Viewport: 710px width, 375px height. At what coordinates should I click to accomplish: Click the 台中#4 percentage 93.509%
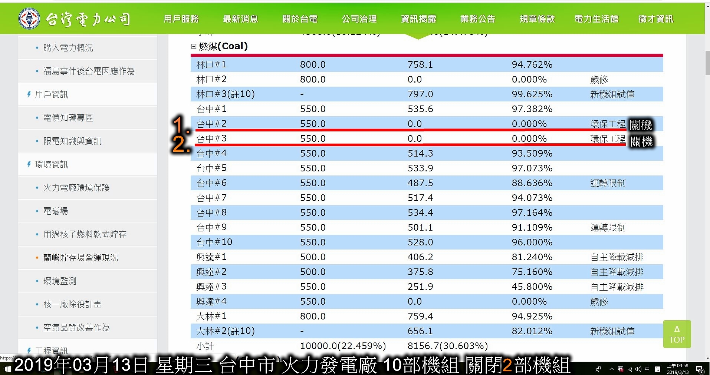pos(532,153)
